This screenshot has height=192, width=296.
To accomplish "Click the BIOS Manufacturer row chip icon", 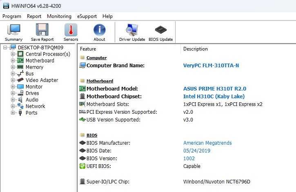I will [82, 143].
